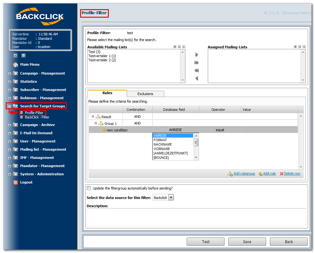Screen dimensions: 315x253
Task: Click inside the Description text area
Action: click(x=196, y=217)
